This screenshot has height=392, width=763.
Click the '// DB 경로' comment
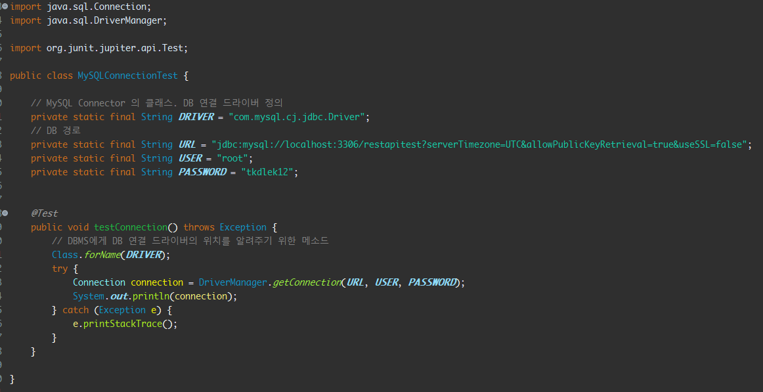click(x=55, y=131)
